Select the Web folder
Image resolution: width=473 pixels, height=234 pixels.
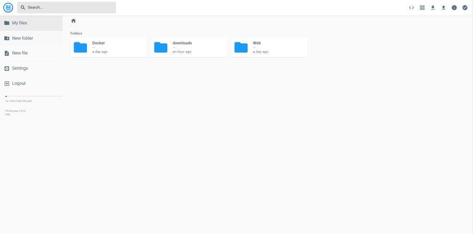(x=269, y=47)
